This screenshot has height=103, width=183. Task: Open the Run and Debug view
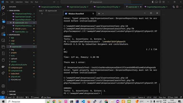(x=3, y=27)
